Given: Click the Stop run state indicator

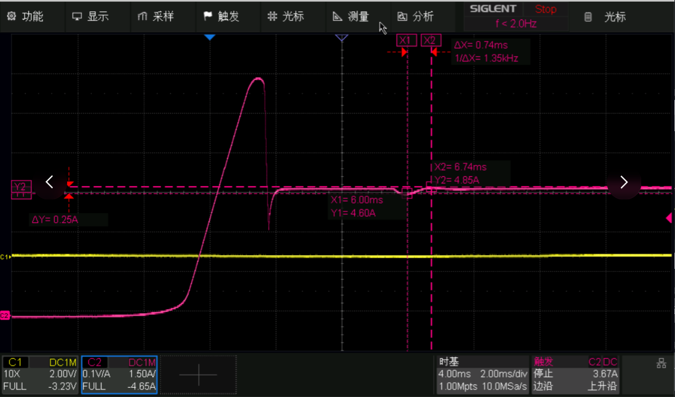Looking at the screenshot, I should click(545, 9).
